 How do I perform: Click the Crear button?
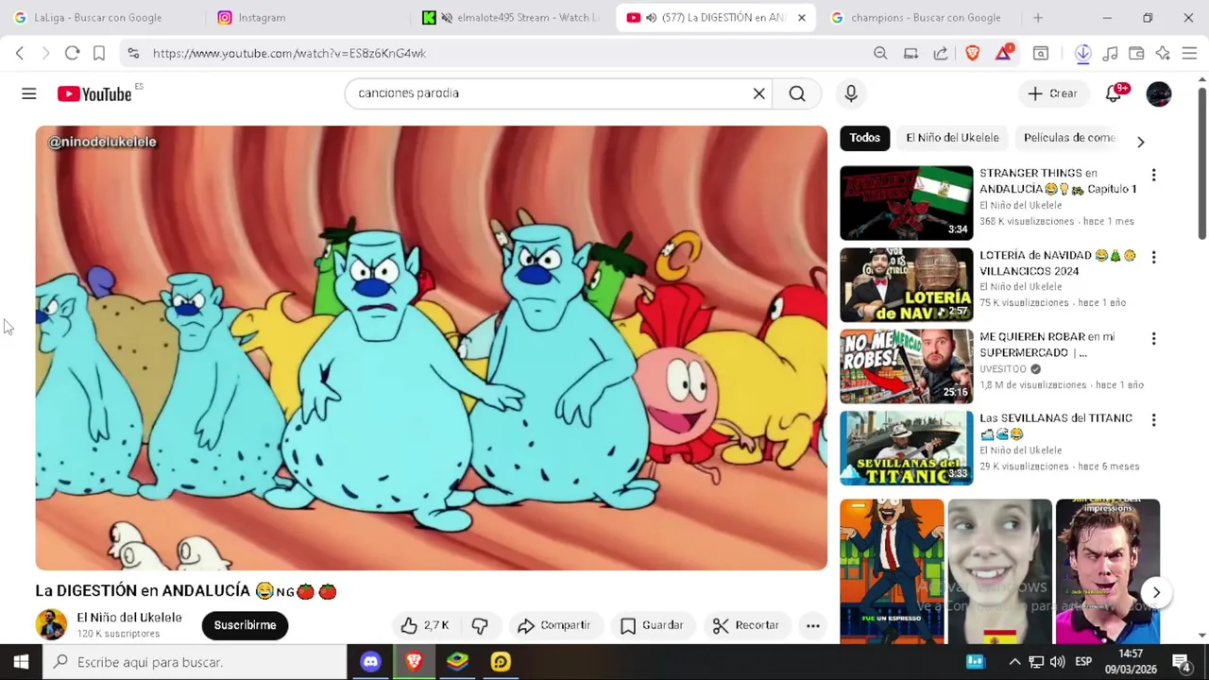pyautogui.click(x=1052, y=93)
